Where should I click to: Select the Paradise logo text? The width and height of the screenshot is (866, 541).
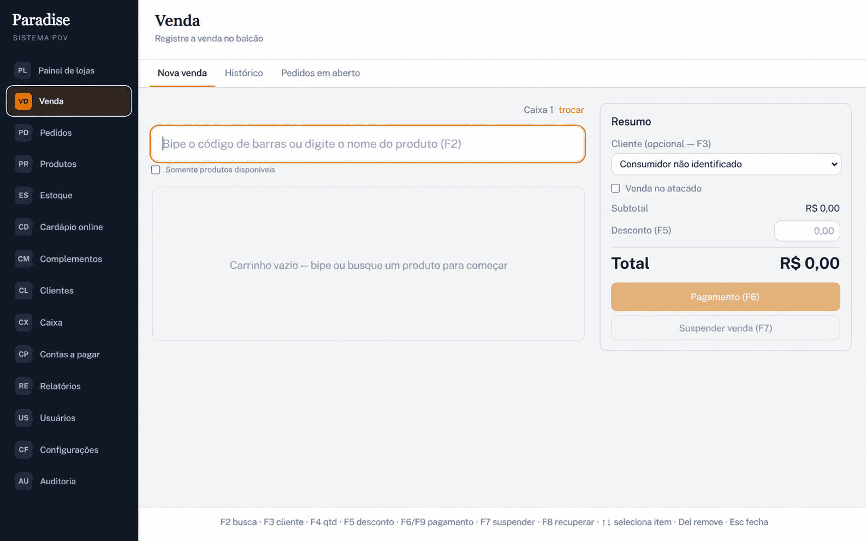coord(41,20)
